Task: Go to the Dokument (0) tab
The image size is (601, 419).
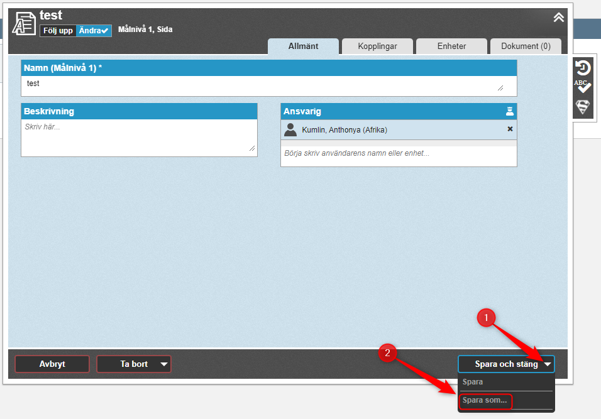Action: pyautogui.click(x=526, y=46)
